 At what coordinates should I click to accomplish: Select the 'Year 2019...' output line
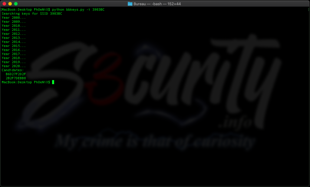(x=14, y=62)
